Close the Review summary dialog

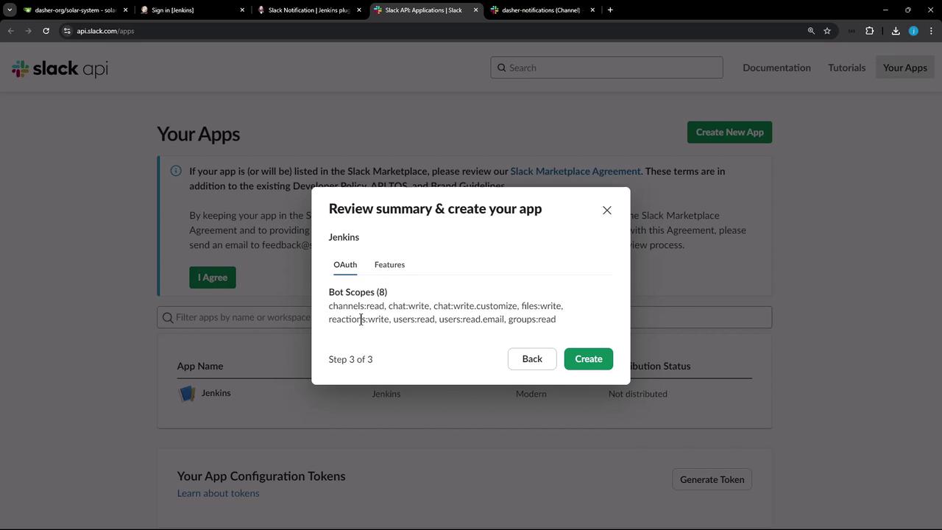(607, 211)
